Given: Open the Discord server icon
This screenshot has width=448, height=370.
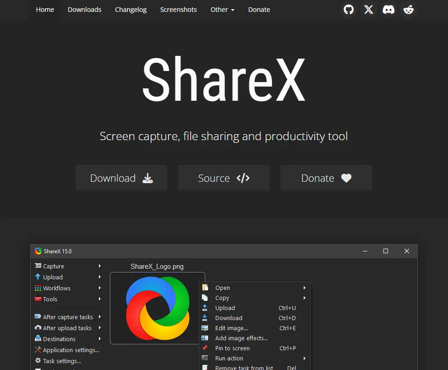Looking at the screenshot, I should coord(388,10).
